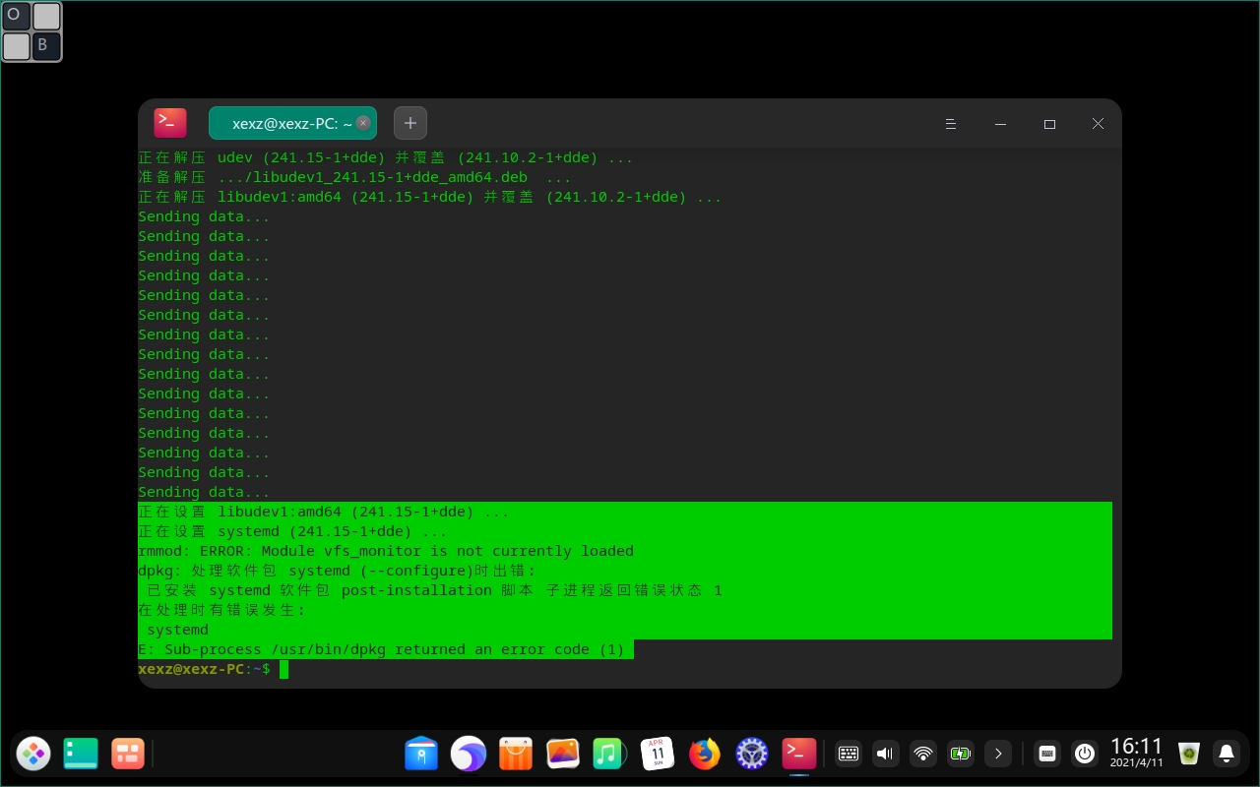Expand the tray with the arrow chevron

click(x=998, y=754)
